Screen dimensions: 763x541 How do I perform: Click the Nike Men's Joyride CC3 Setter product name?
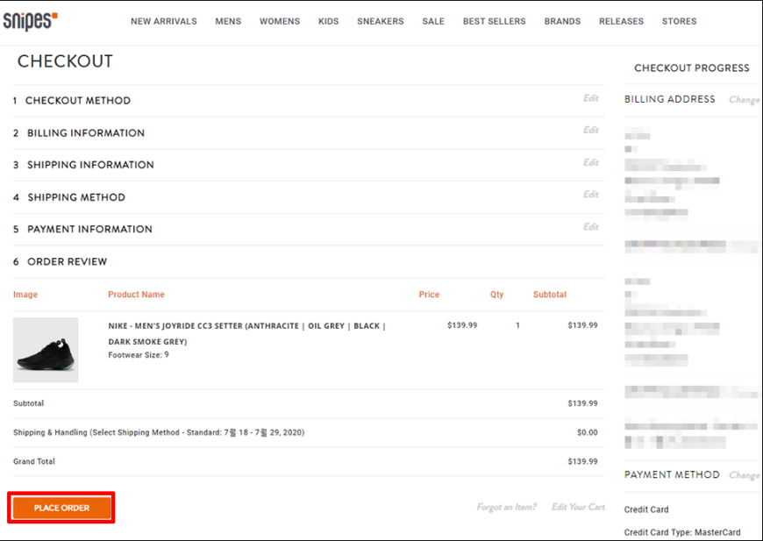click(246, 334)
